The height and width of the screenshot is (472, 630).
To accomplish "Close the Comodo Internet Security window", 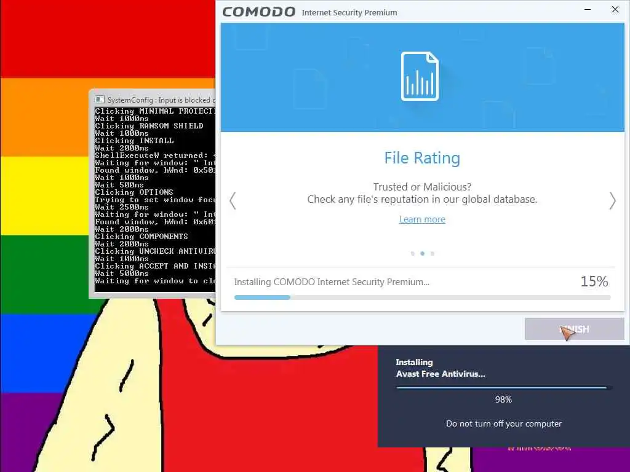I will pyautogui.click(x=615, y=9).
